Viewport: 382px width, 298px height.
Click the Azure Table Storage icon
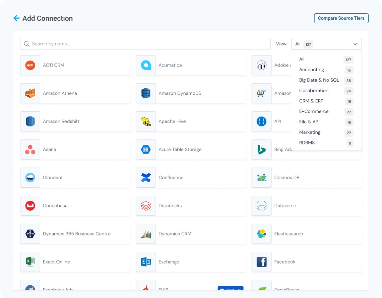coord(146,150)
